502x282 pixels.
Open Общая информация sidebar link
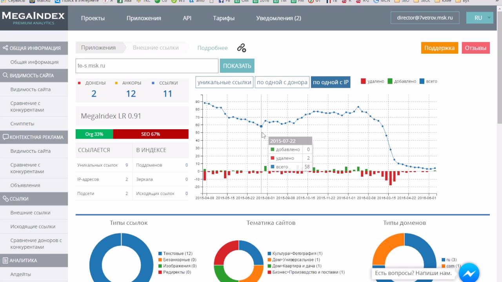coord(35,62)
